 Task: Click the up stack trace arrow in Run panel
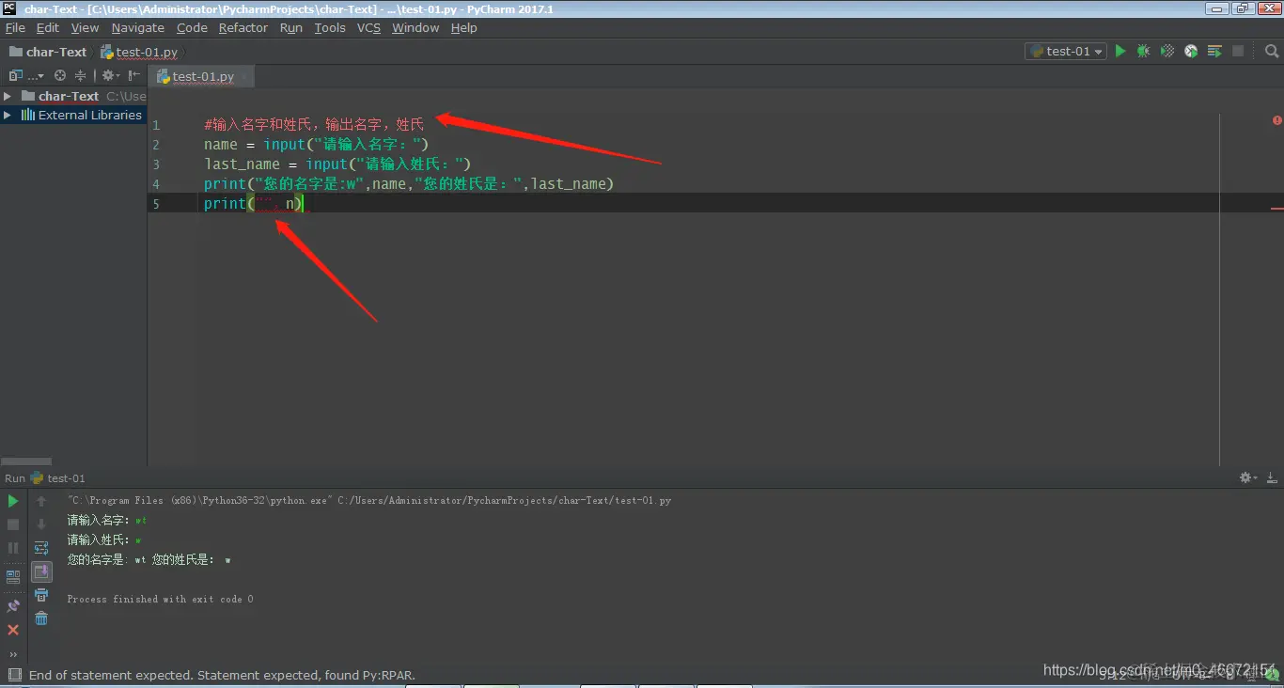point(41,502)
